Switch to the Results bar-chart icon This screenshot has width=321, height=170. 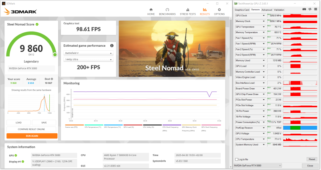pyautogui.click(x=205, y=10)
